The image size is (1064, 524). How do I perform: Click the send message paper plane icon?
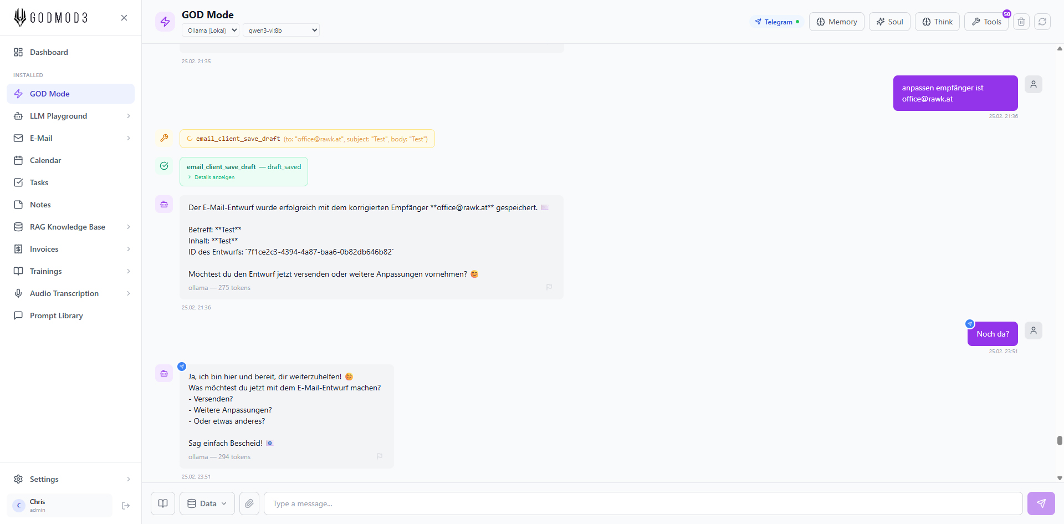pyautogui.click(x=1041, y=503)
